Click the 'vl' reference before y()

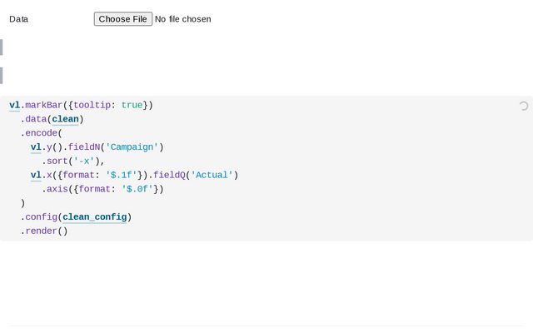[x=36, y=147]
